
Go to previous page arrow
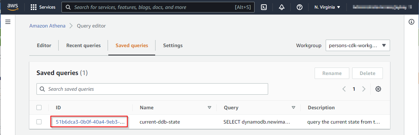[344, 89]
